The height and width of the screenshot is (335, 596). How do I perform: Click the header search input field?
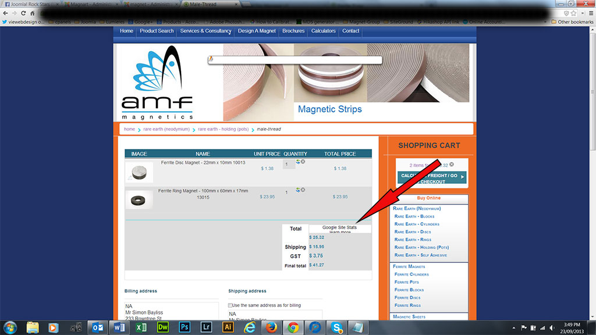(295, 60)
